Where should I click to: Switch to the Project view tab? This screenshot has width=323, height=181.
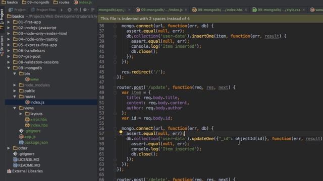pos(17,10)
